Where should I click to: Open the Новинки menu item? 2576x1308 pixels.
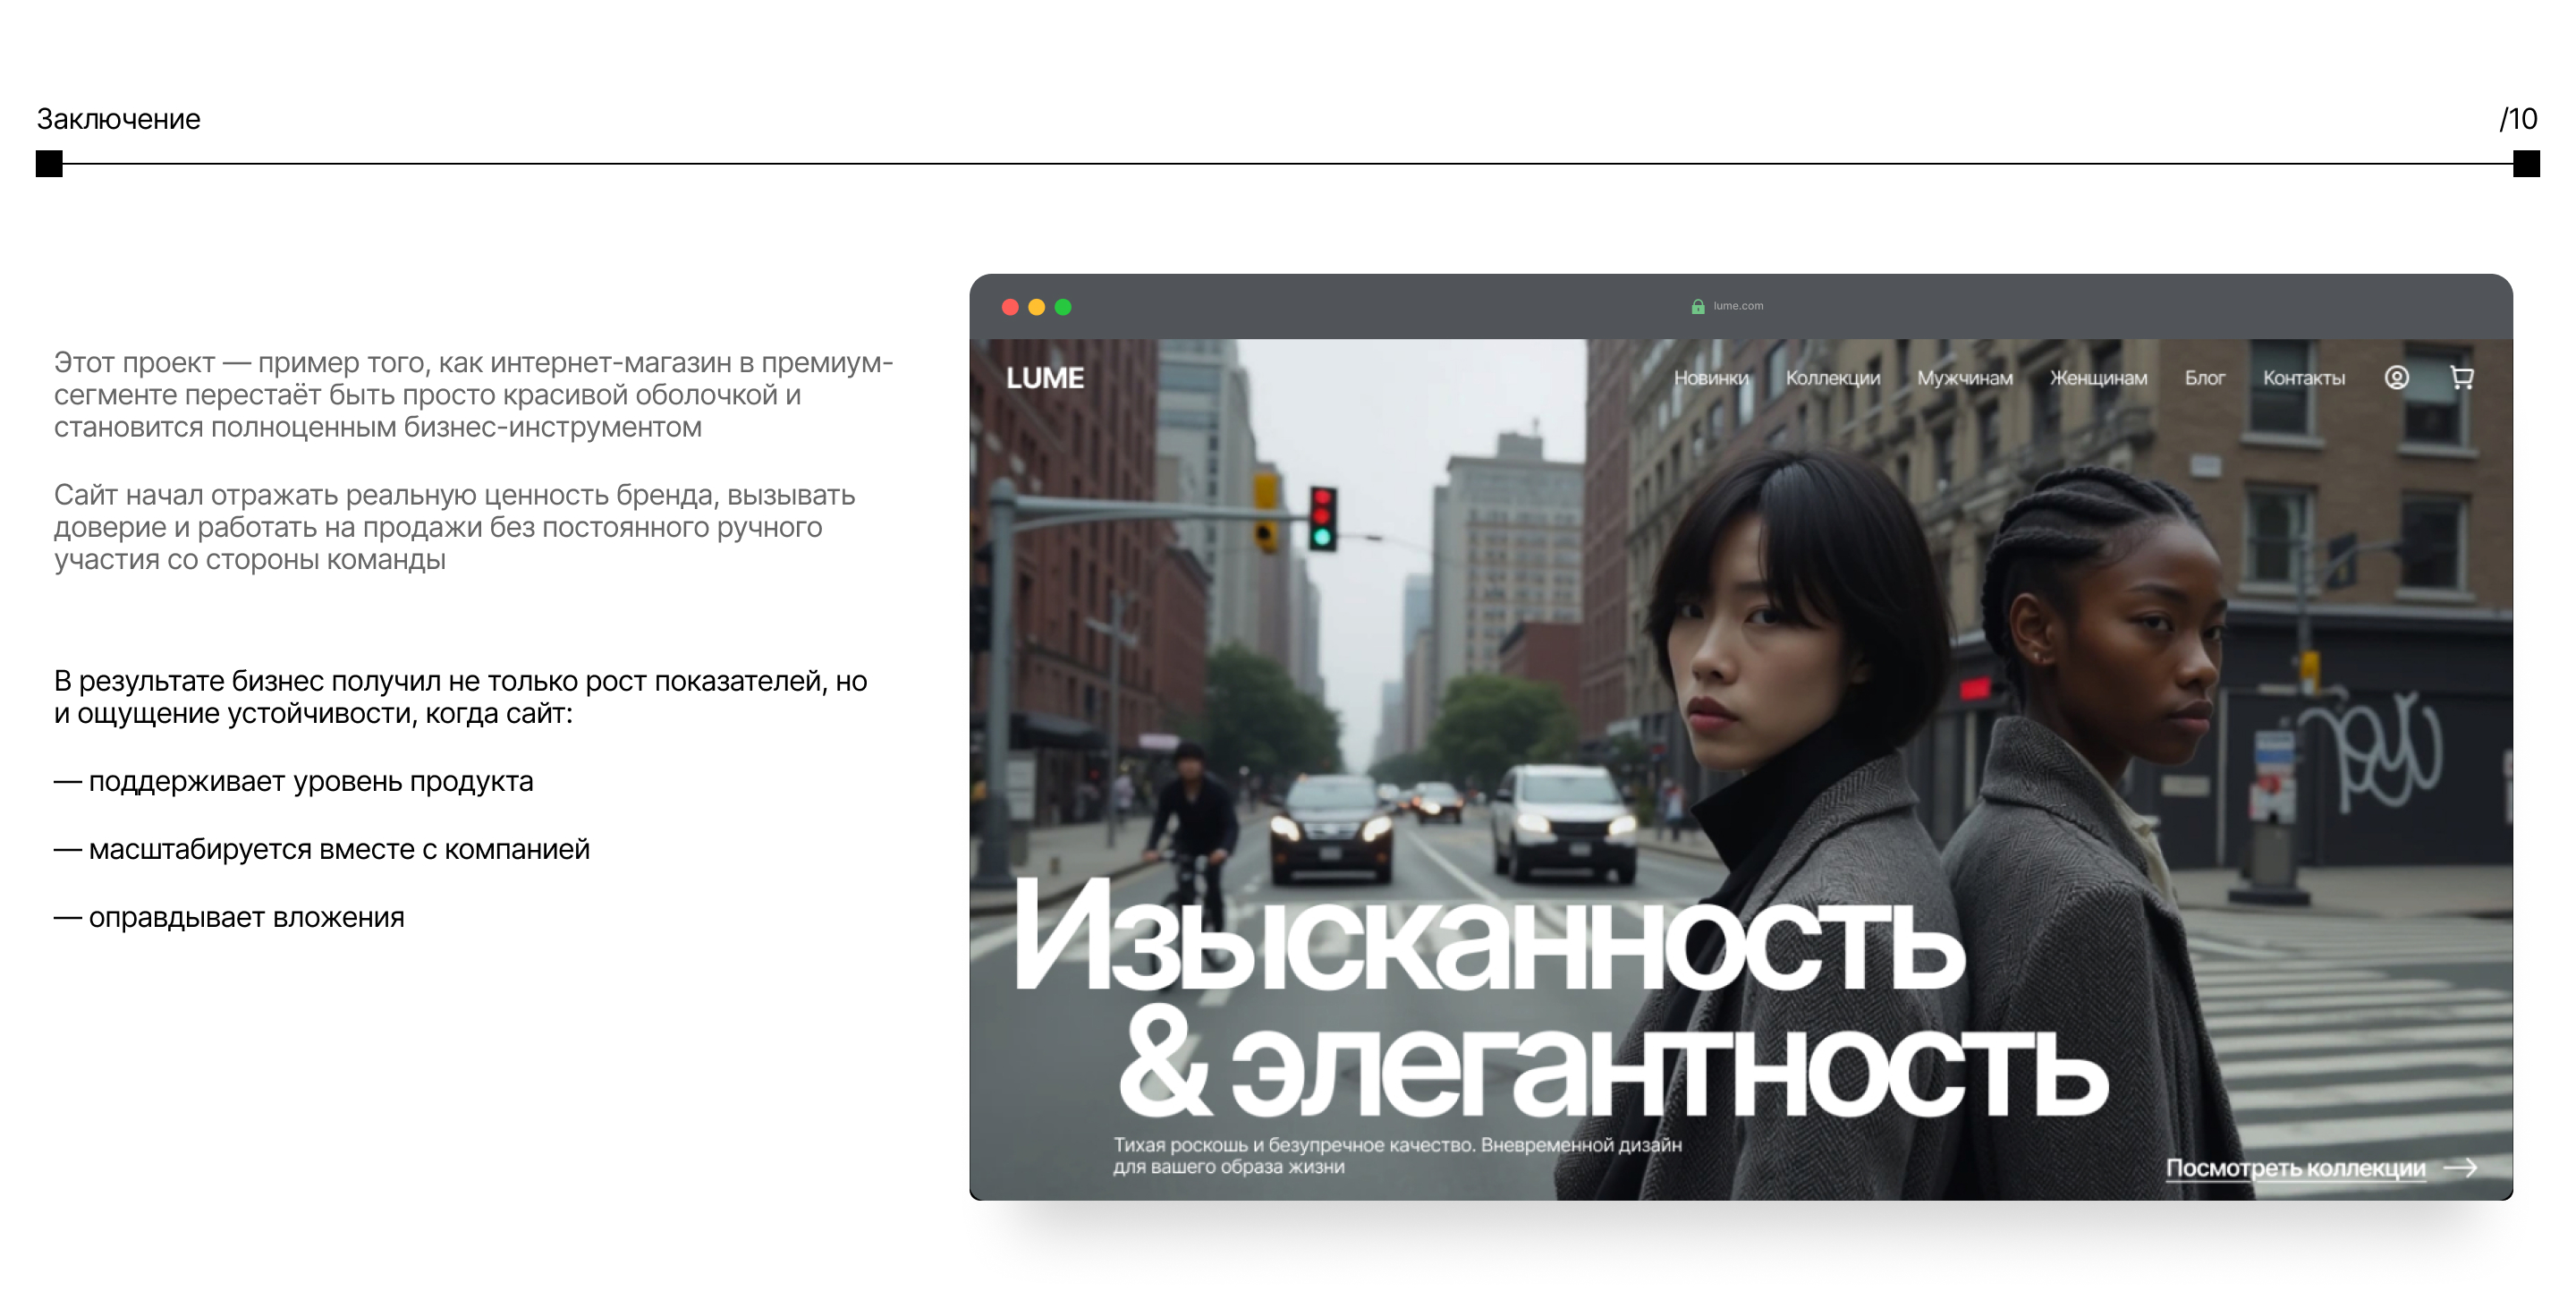pos(1711,378)
